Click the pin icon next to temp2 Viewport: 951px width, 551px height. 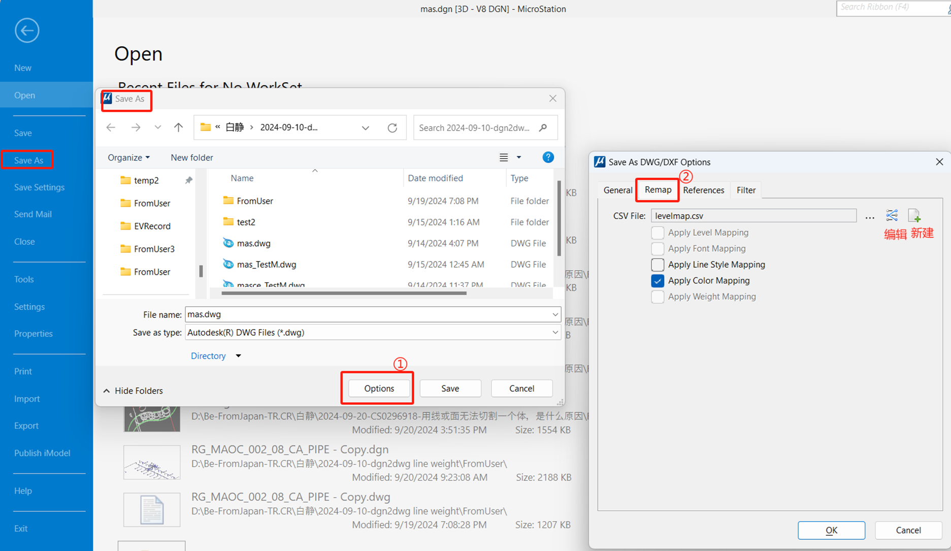189,180
